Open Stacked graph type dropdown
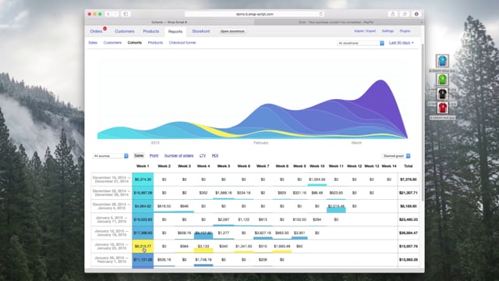This screenshot has width=499, height=281. coord(396,156)
